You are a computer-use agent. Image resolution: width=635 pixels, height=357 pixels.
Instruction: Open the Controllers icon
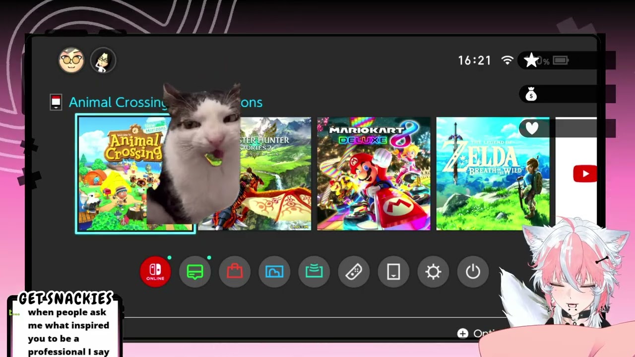[x=354, y=272]
